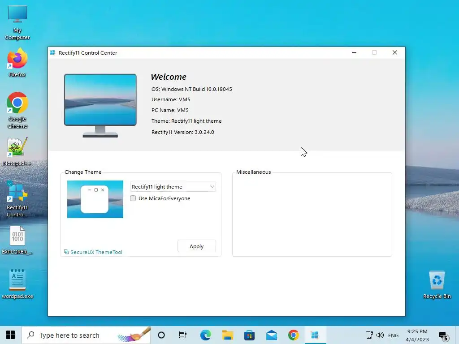Open the volume tray icon

tap(380, 335)
